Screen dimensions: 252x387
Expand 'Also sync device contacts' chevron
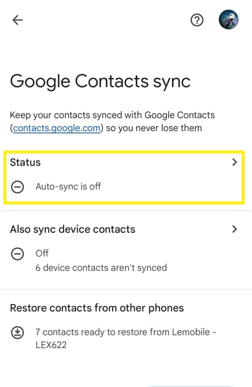click(x=234, y=229)
